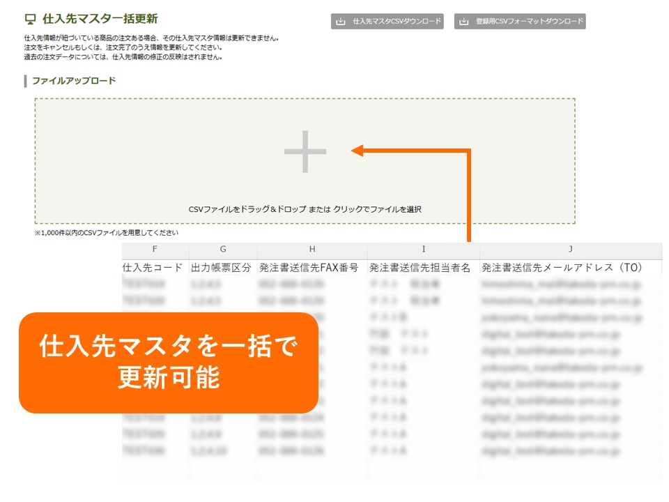Click download icon on 仕入先マスタCSVダウンロード

click(341, 22)
